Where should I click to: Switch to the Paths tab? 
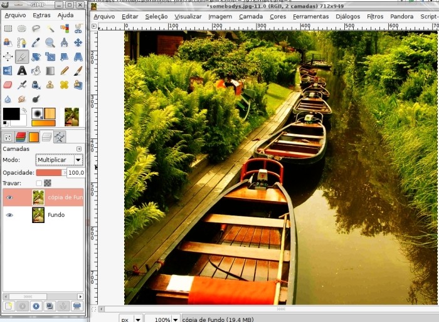pyautogui.click(x=60, y=137)
